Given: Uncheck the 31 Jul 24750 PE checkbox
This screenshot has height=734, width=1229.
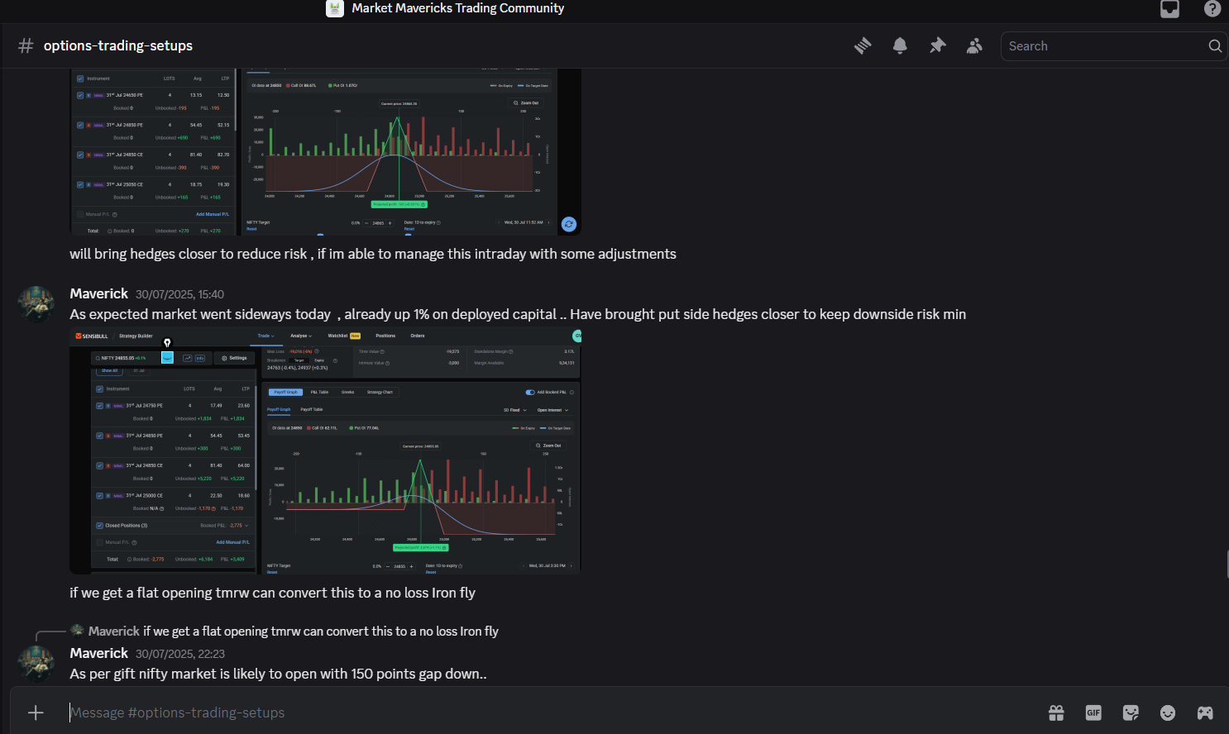Looking at the screenshot, I should 100,406.
